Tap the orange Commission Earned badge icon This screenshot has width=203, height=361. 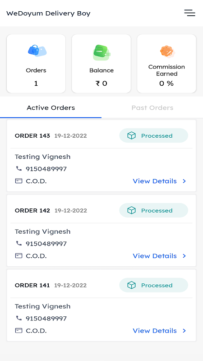pyautogui.click(x=167, y=51)
